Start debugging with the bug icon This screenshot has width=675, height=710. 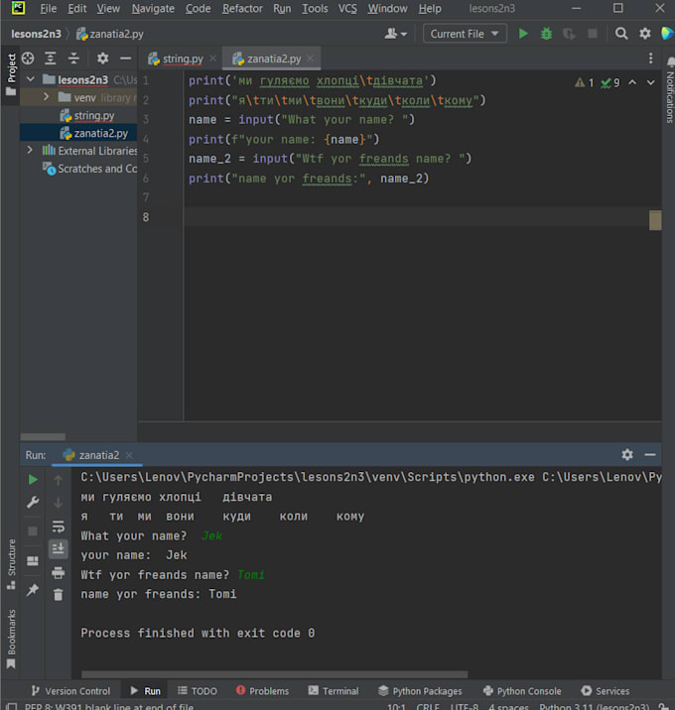coord(546,34)
